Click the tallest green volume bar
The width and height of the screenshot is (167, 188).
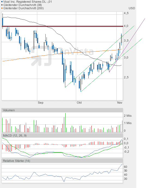(x=65, y=122)
